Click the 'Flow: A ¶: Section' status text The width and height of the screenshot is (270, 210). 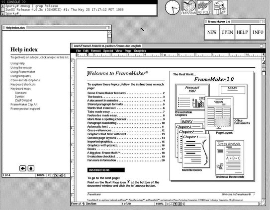click(84, 204)
